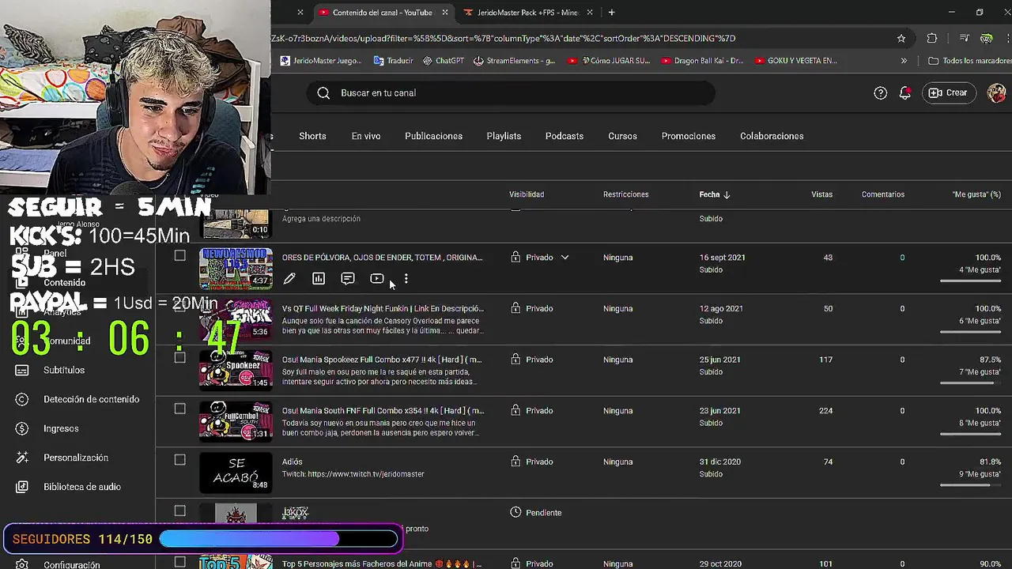Open the Crear button menu
The image size is (1012, 569).
(948, 93)
